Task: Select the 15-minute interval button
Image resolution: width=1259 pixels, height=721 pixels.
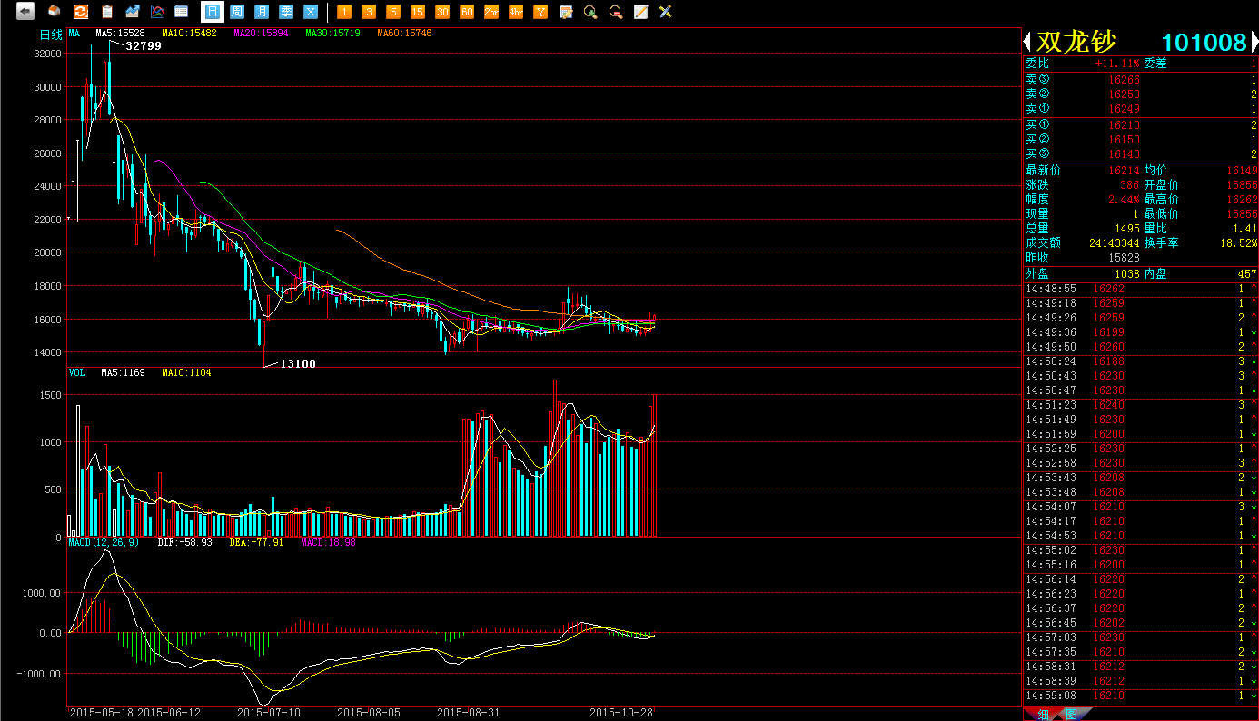Action: coord(417,12)
